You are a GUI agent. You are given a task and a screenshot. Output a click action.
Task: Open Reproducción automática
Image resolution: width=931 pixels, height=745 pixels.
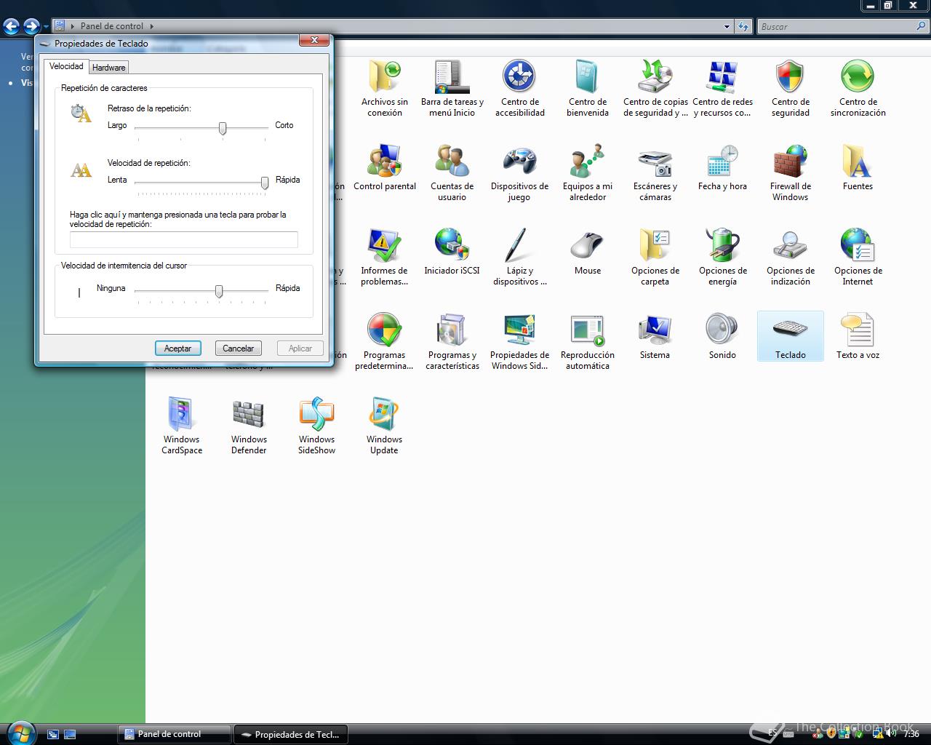pyautogui.click(x=587, y=342)
